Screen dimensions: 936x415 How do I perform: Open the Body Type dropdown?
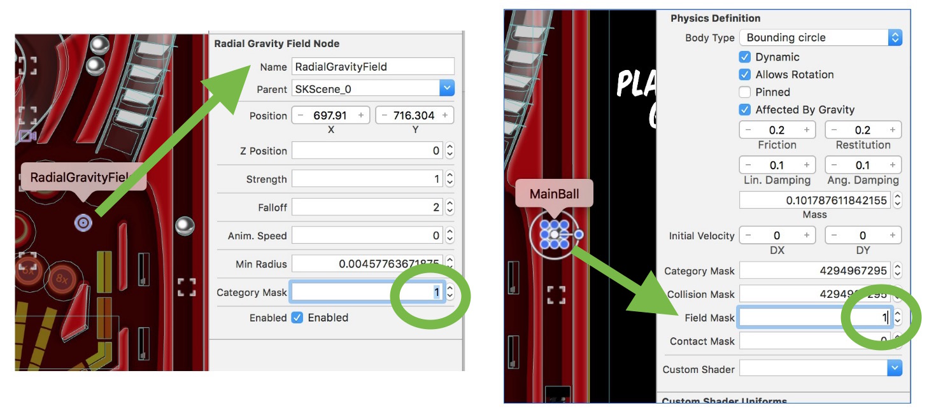coord(895,38)
